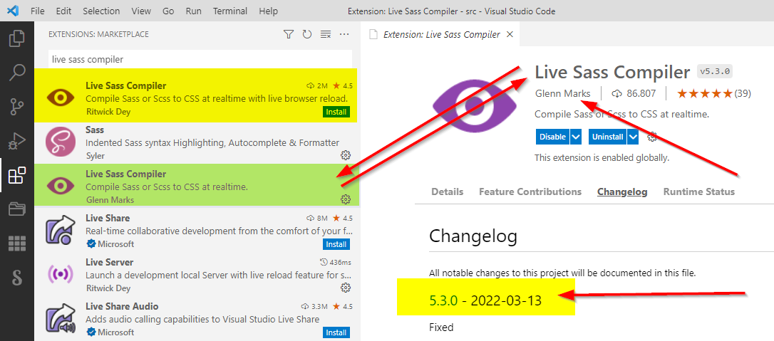Close the Extension: Live Sass Compiler tab
The height and width of the screenshot is (341, 774).
510,34
